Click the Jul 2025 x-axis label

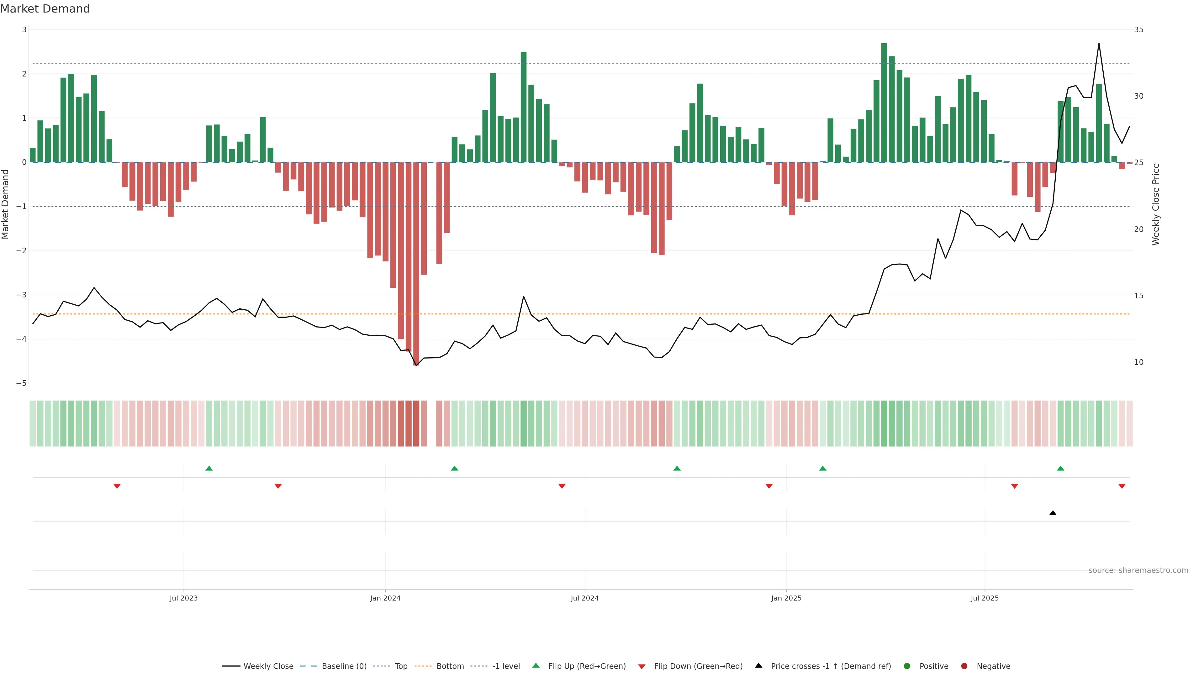click(984, 598)
